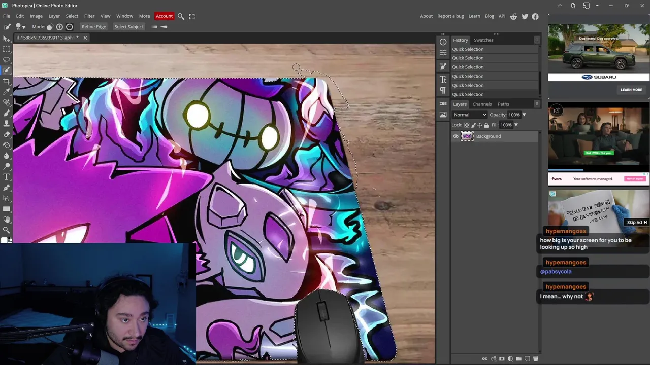Delete layer with trash icon

535,359
